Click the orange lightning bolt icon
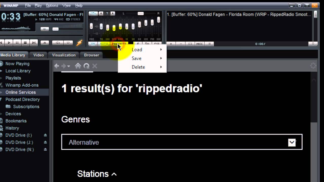 [x=79, y=43]
